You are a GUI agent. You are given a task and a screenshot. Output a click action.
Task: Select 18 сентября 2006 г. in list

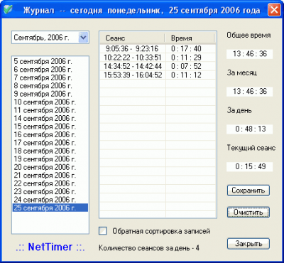(50, 151)
